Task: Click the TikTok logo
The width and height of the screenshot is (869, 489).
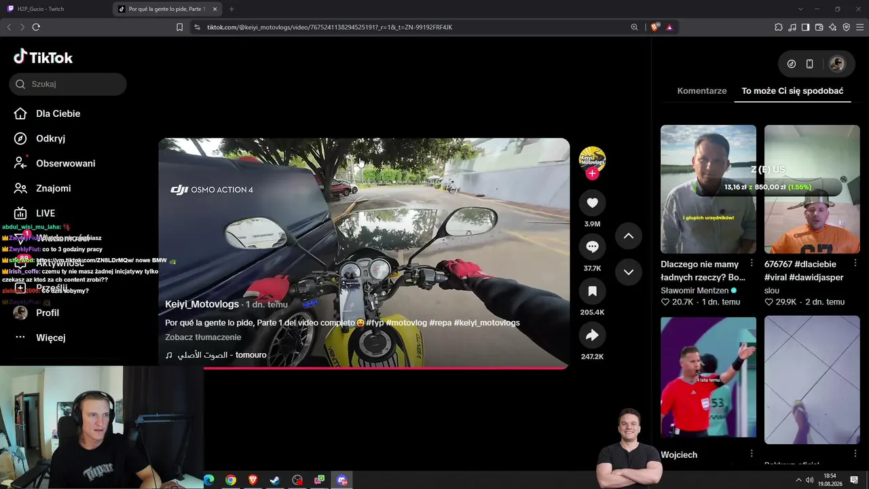Action: [43, 57]
